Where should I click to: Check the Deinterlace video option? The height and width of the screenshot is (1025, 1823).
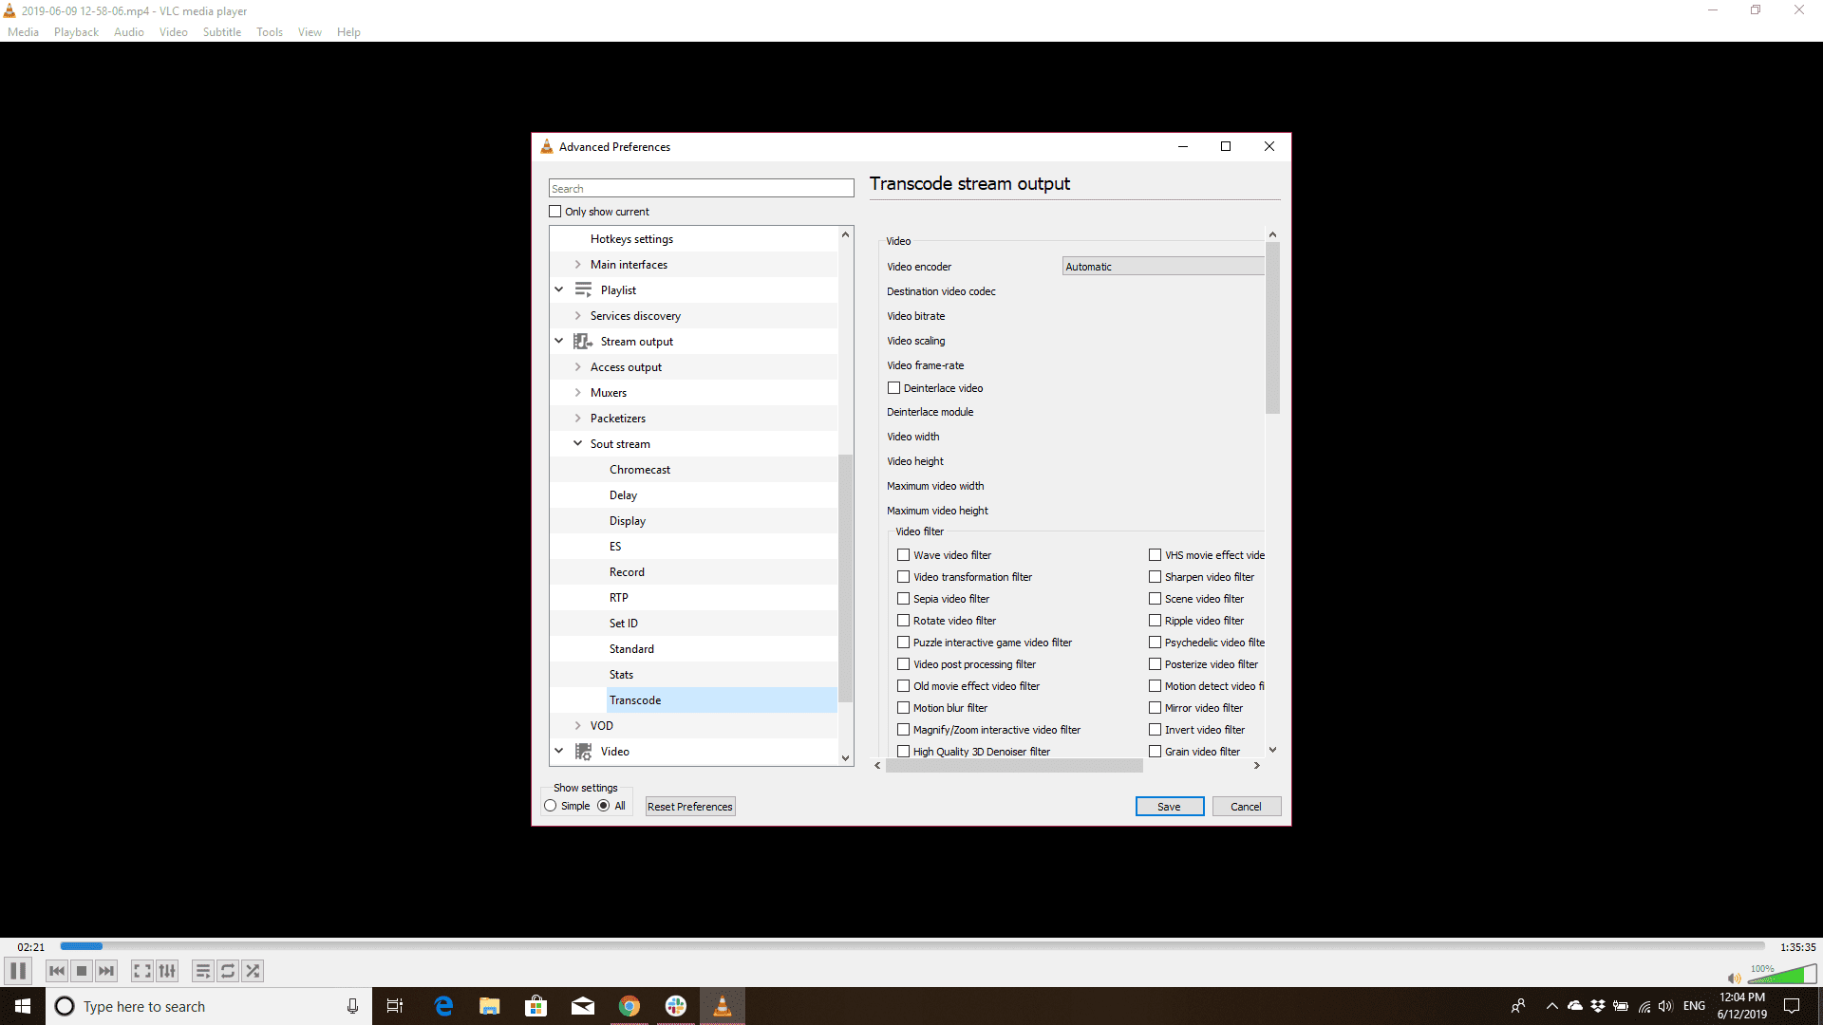[x=893, y=388]
